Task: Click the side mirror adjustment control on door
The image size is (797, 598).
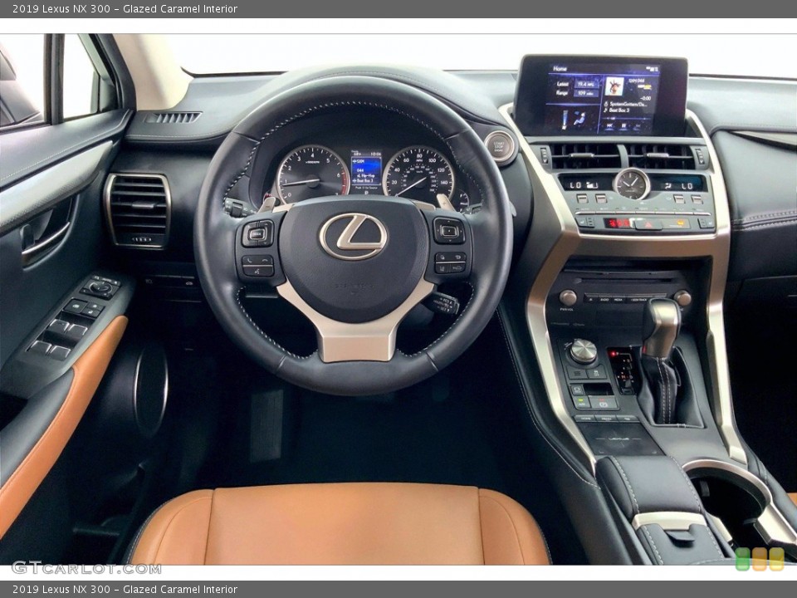Action: tap(100, 288)
